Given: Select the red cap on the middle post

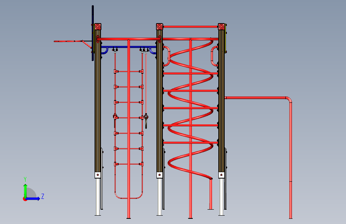Looking at the screenshot, I should coord(160,27).
